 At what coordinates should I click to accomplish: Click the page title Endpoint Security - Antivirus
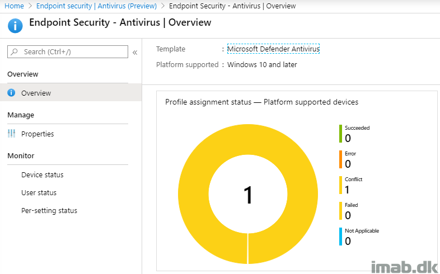pyautogui.click(x=120, y=22)
